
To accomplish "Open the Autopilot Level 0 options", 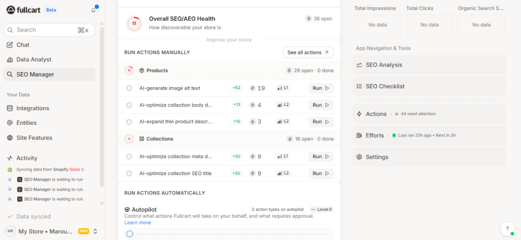I will point(321,209).
